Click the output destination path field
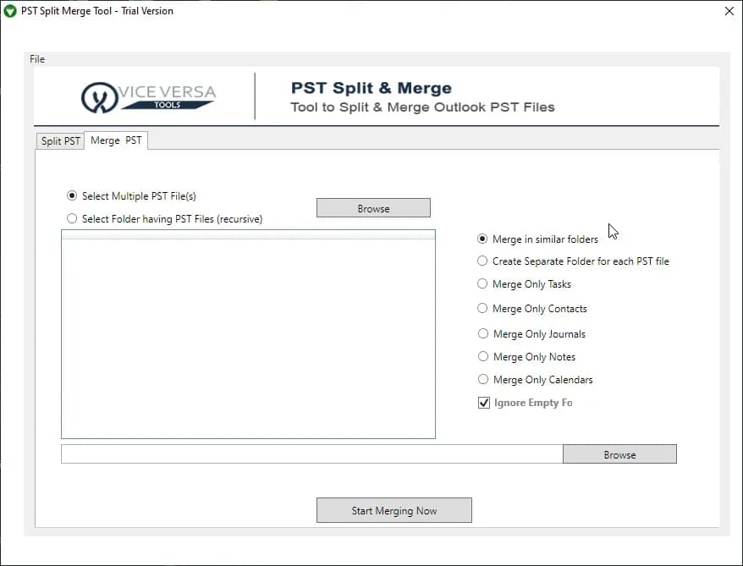743x566 pixels. [311, 453]
